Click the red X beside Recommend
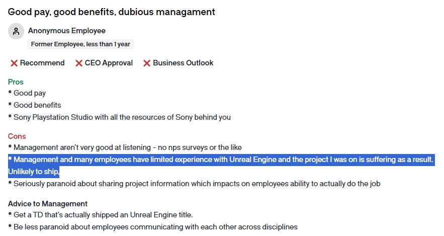Image resolution: width=444 pixels, height=236 pixels. coord(14,63)
